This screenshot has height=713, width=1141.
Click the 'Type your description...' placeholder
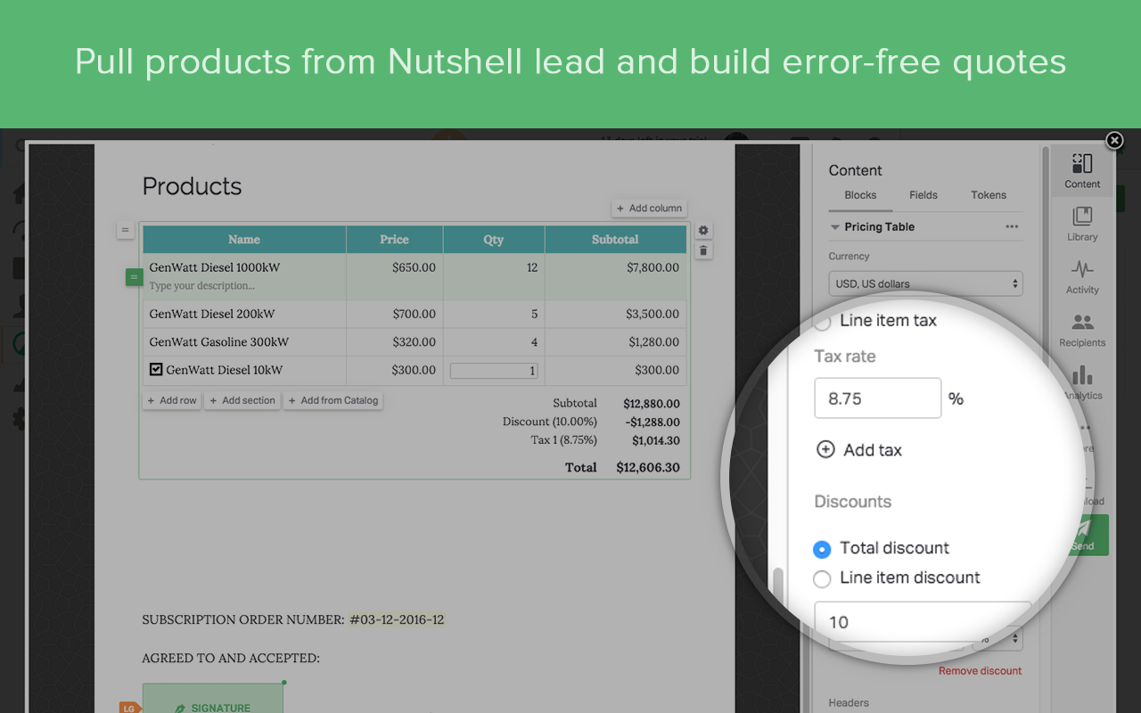point(201,286)
